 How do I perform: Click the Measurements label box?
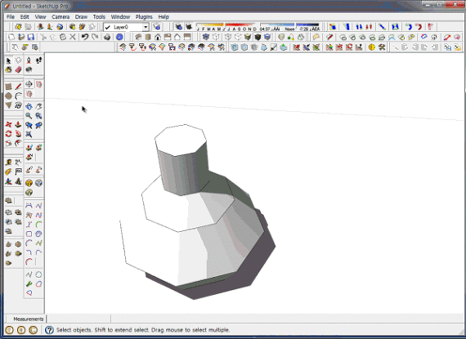29,319
